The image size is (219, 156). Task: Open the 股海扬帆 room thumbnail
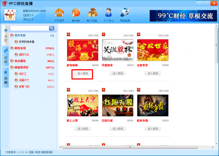[83, 50]
